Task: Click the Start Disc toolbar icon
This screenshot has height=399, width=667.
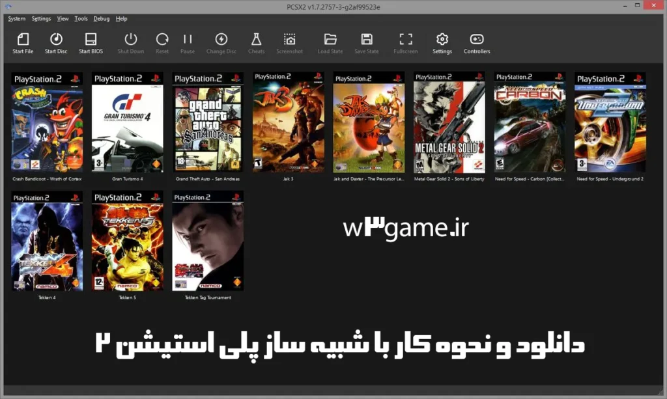Action: coord(56,40)
